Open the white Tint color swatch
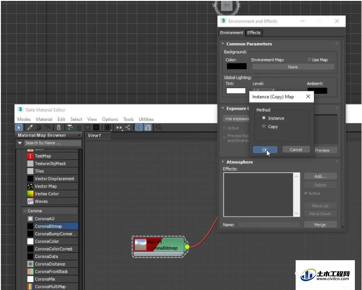This screenshot has width=362, height=290. click(x=236, y=91)
